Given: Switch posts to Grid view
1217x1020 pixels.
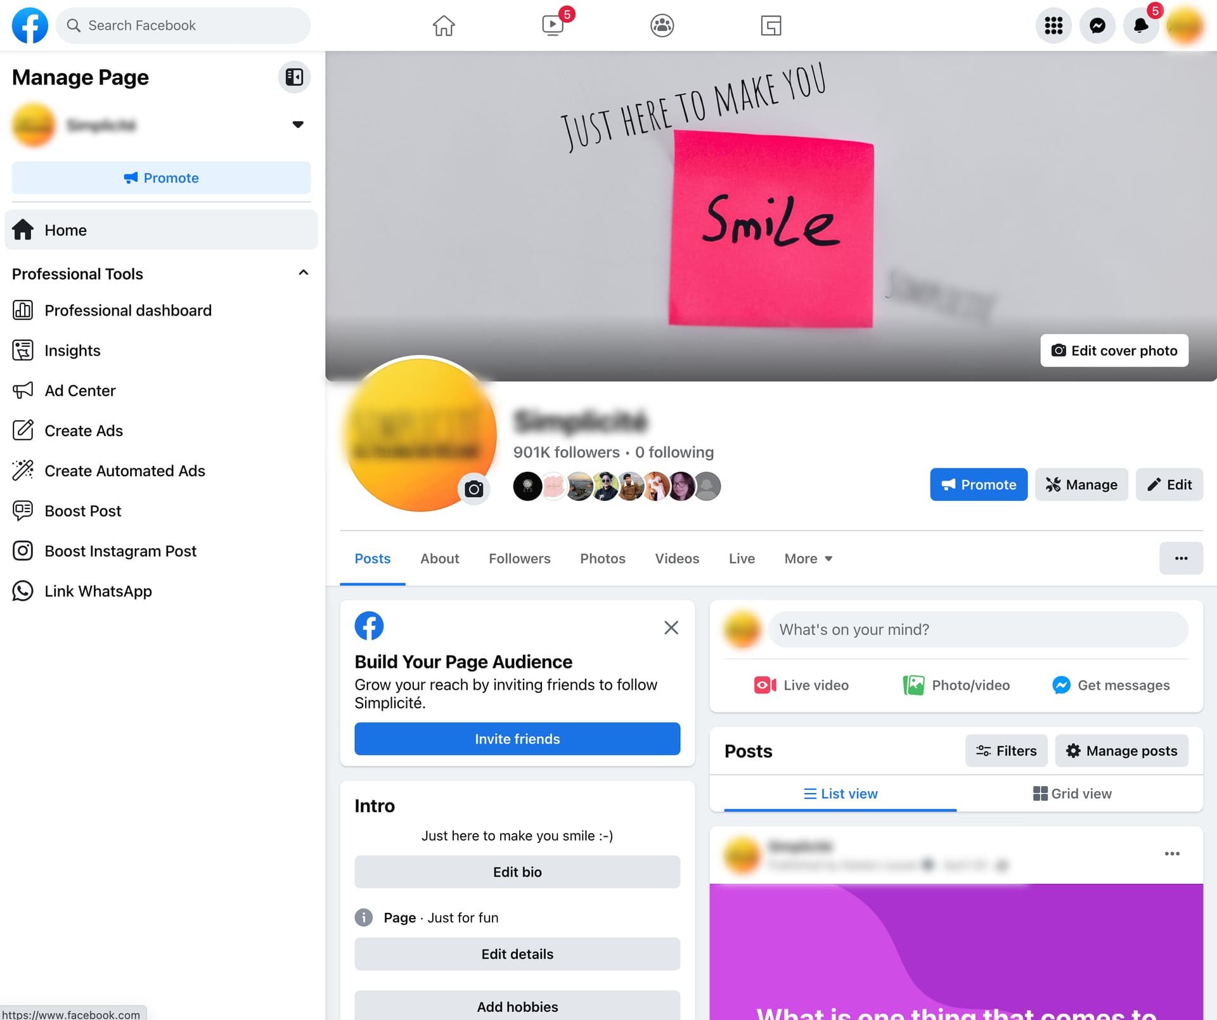Looking at the screenshot, I should (x=1072, y=794).
